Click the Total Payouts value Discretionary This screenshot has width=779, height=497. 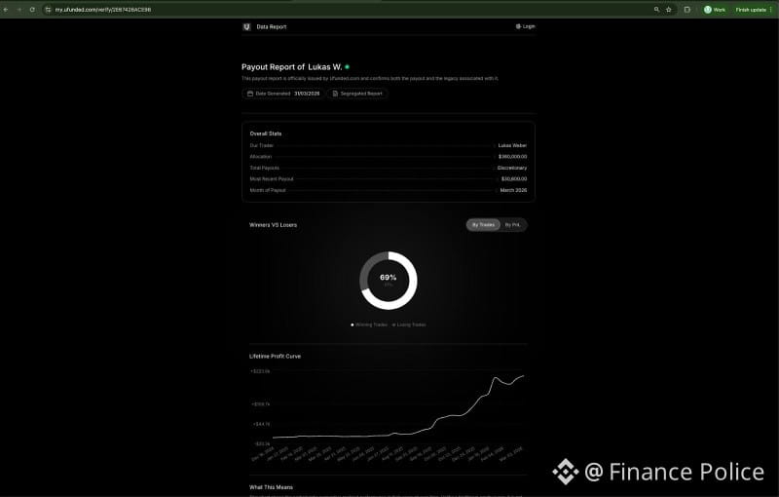coord(512,168)
